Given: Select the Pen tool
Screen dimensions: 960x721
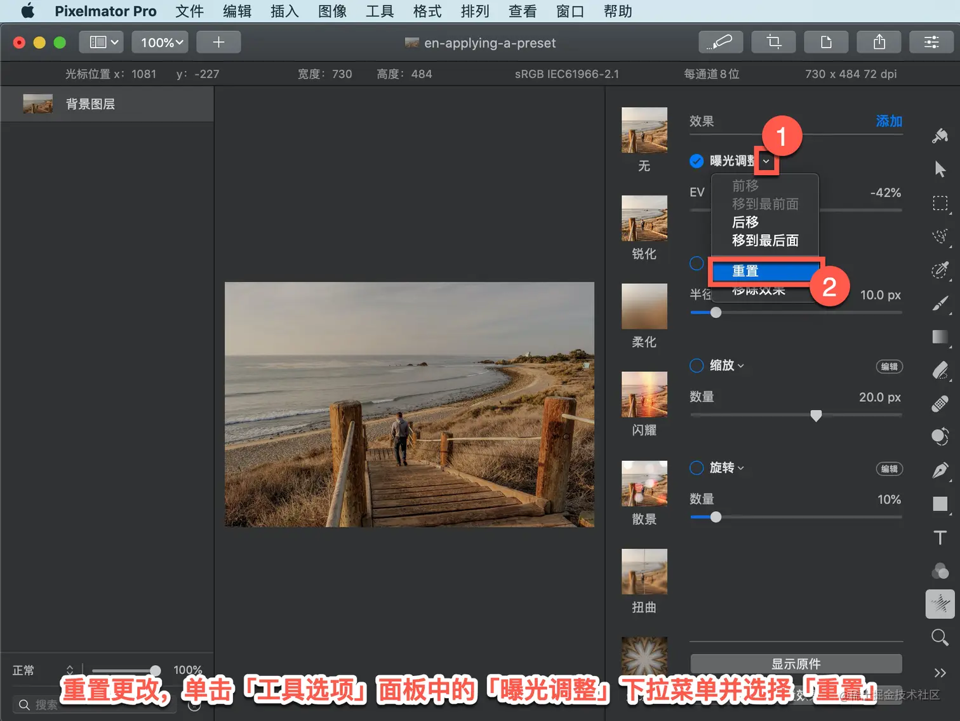Looking at the screenshot, I should (x=940, y=470).
